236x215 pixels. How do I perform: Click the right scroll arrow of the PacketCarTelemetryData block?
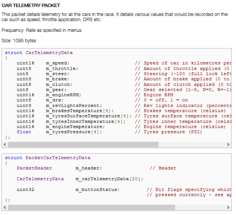228,207
